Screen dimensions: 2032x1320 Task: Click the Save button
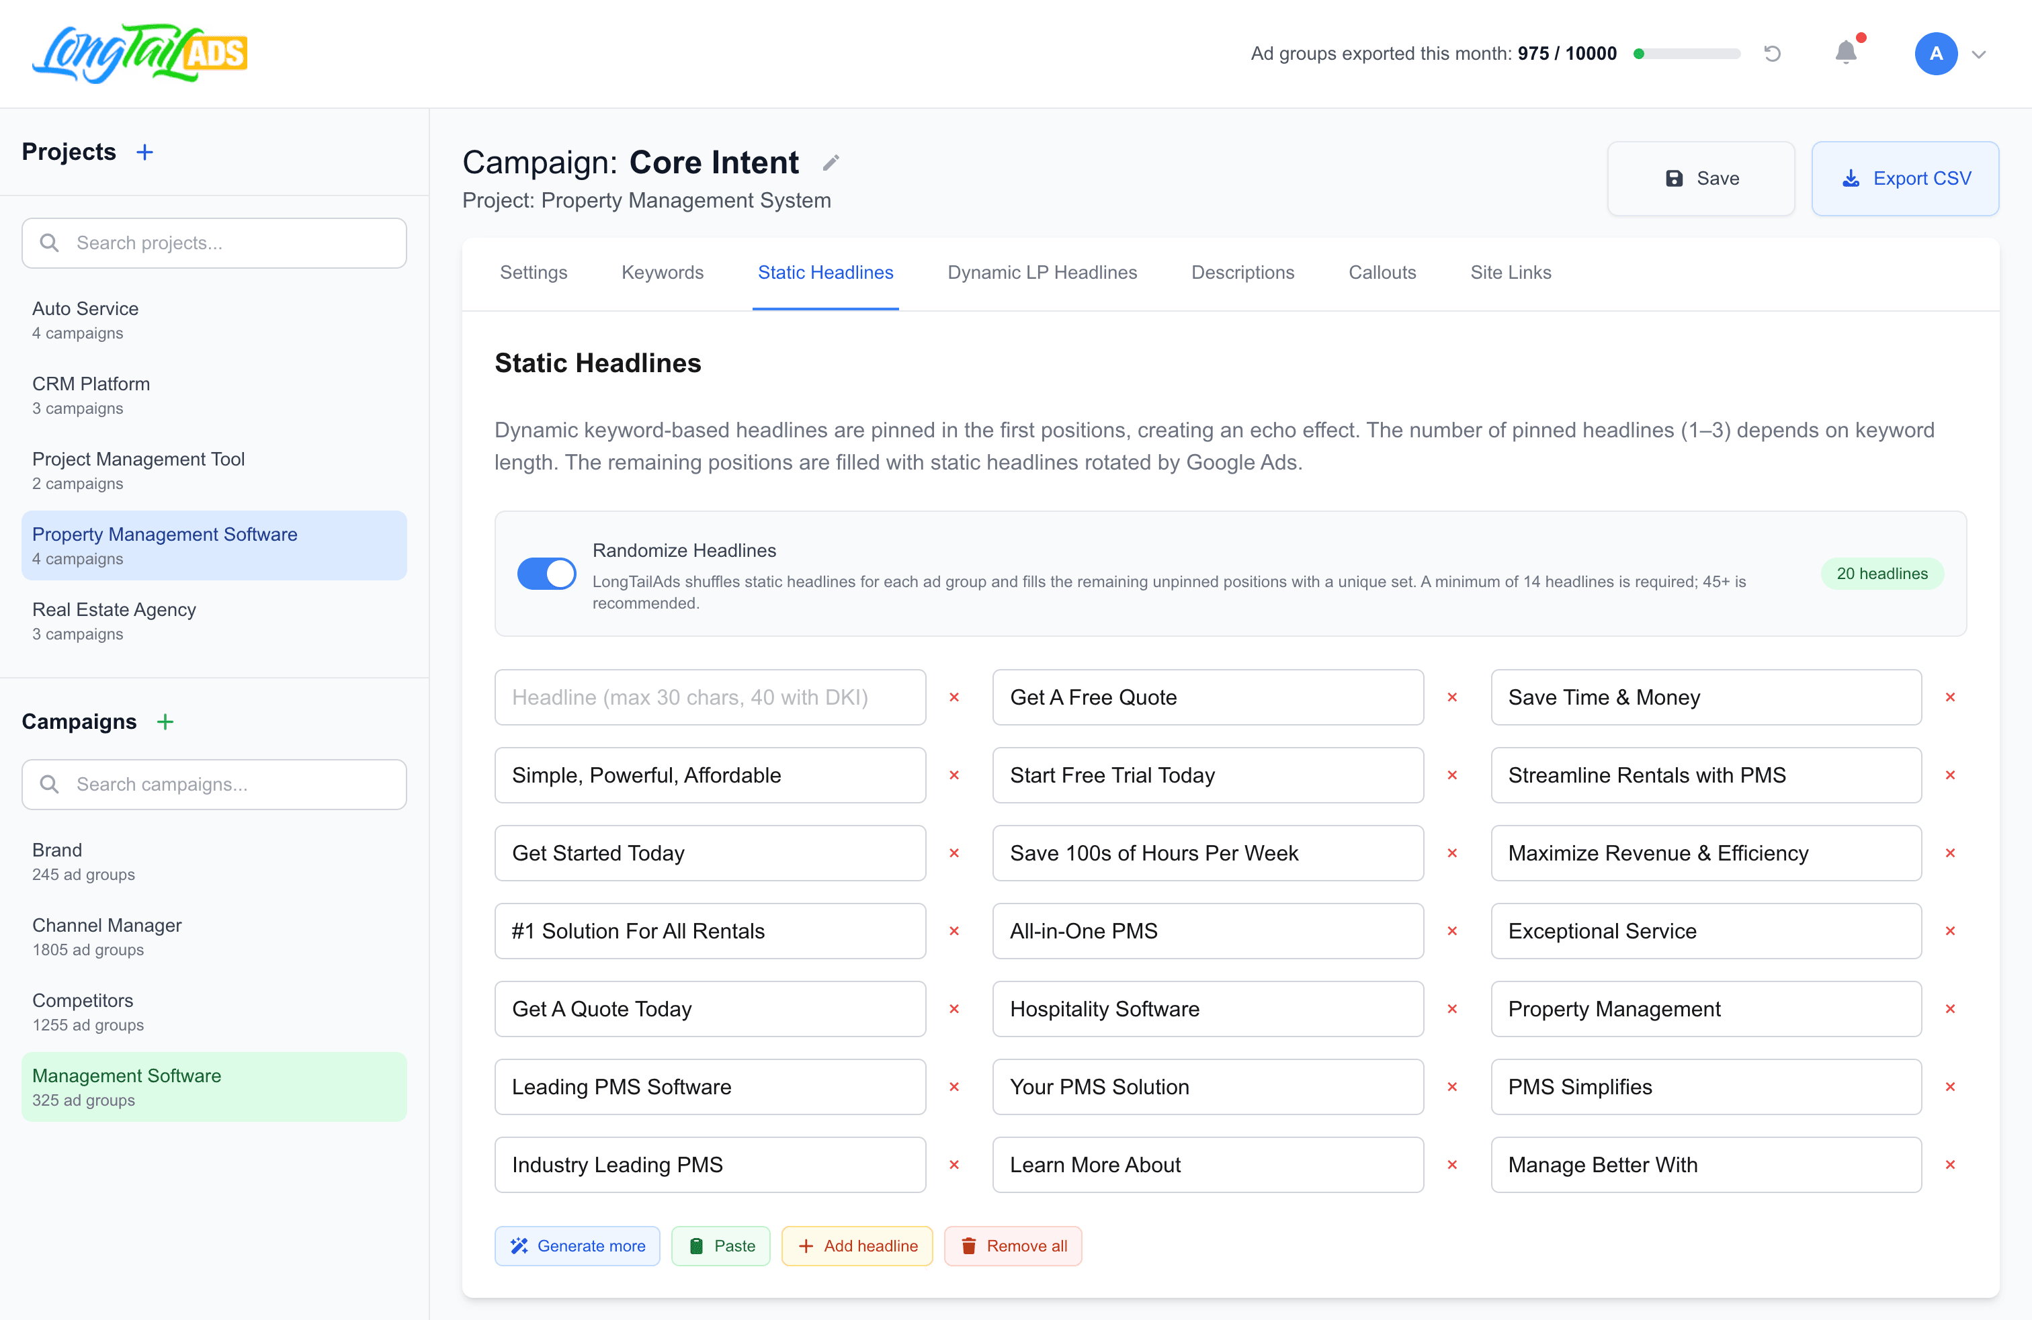pos(1701,178)
